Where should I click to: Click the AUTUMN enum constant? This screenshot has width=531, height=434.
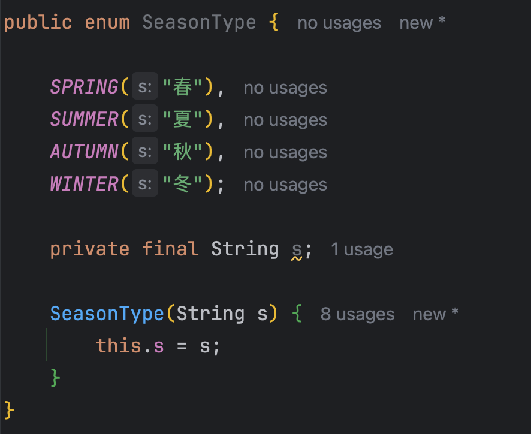point(84,152)
